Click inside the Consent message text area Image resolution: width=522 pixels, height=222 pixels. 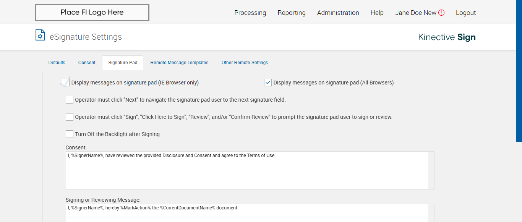(247, 172)
